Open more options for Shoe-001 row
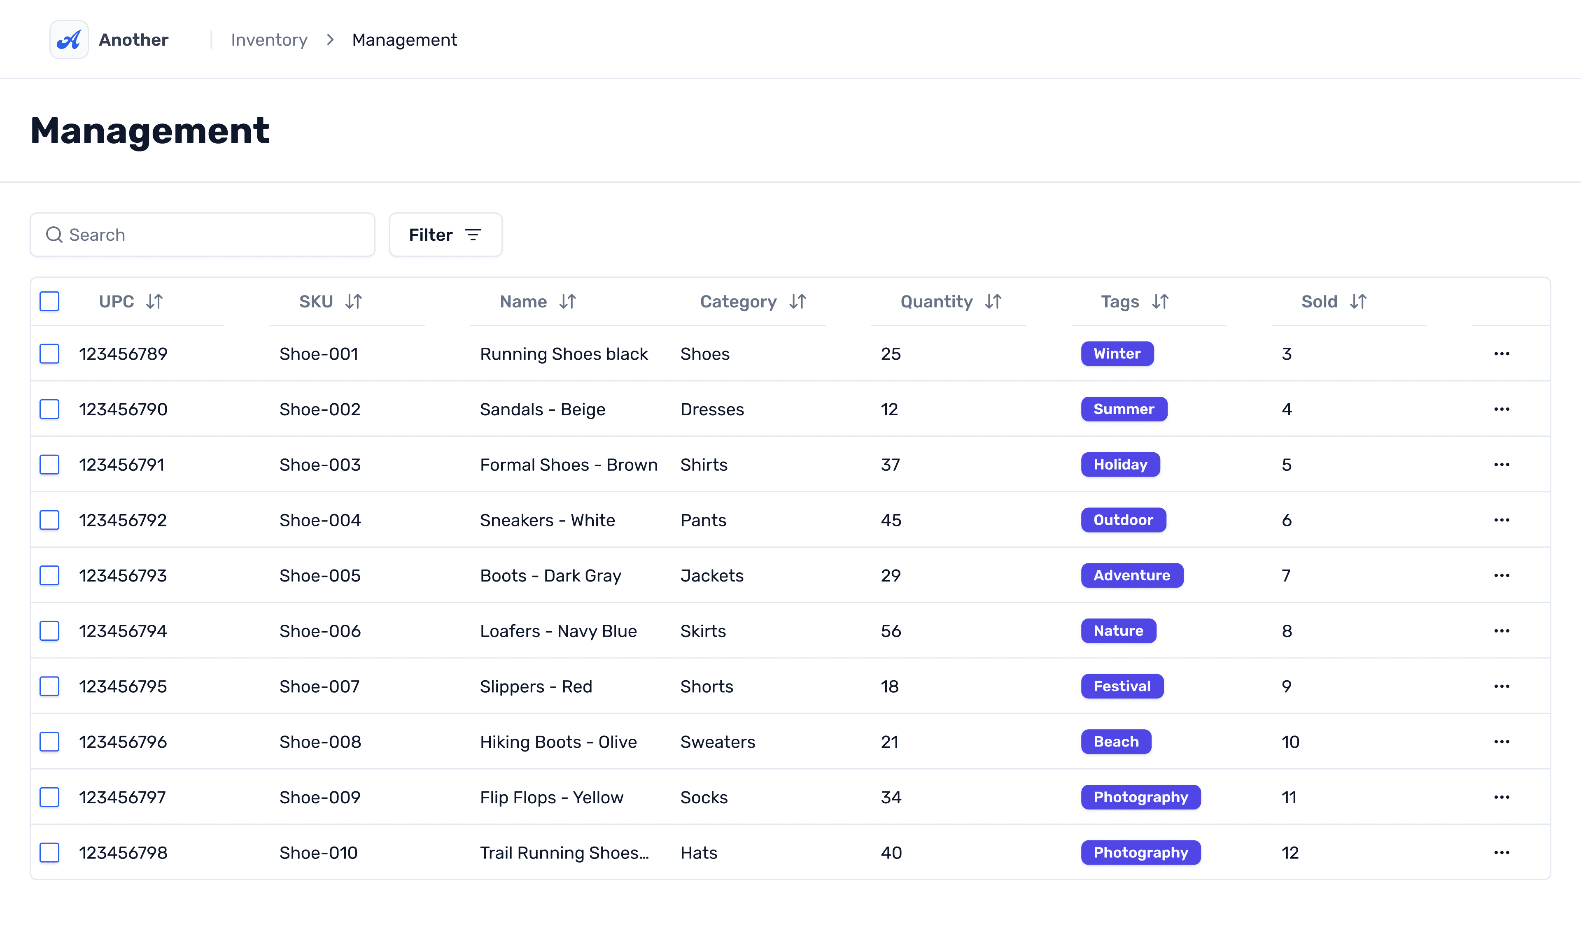 click(x=1502, y=354)
